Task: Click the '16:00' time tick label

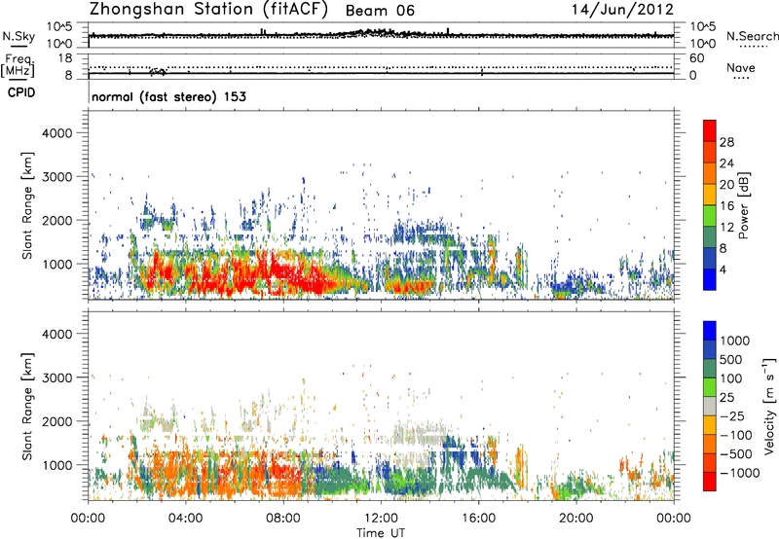Action: 478,519
